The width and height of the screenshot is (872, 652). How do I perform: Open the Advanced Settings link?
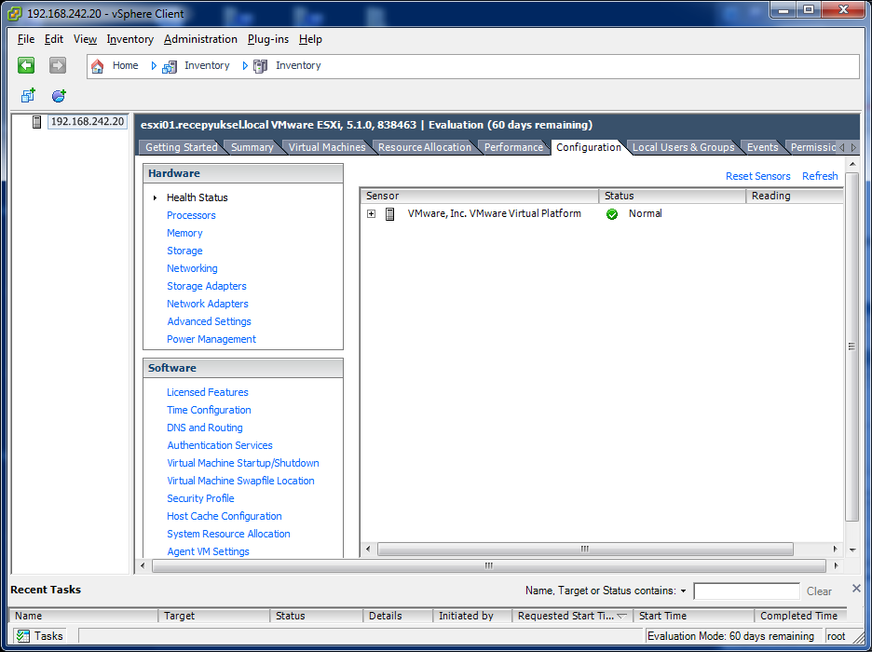pyautogui.click(x=209, y=322)
